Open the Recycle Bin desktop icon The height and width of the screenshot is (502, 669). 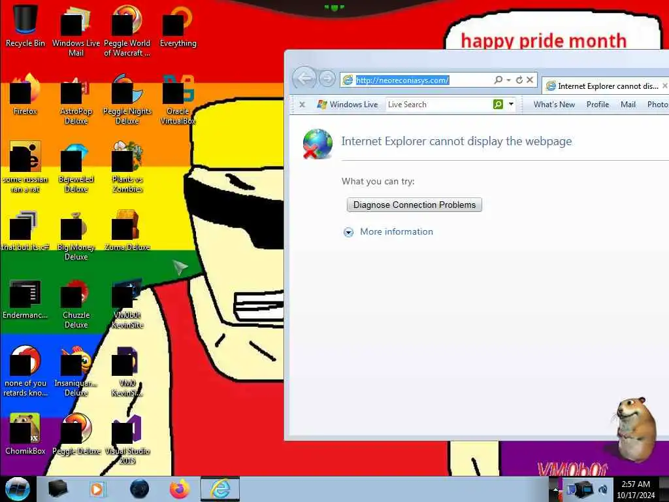(x=25, y=26)
